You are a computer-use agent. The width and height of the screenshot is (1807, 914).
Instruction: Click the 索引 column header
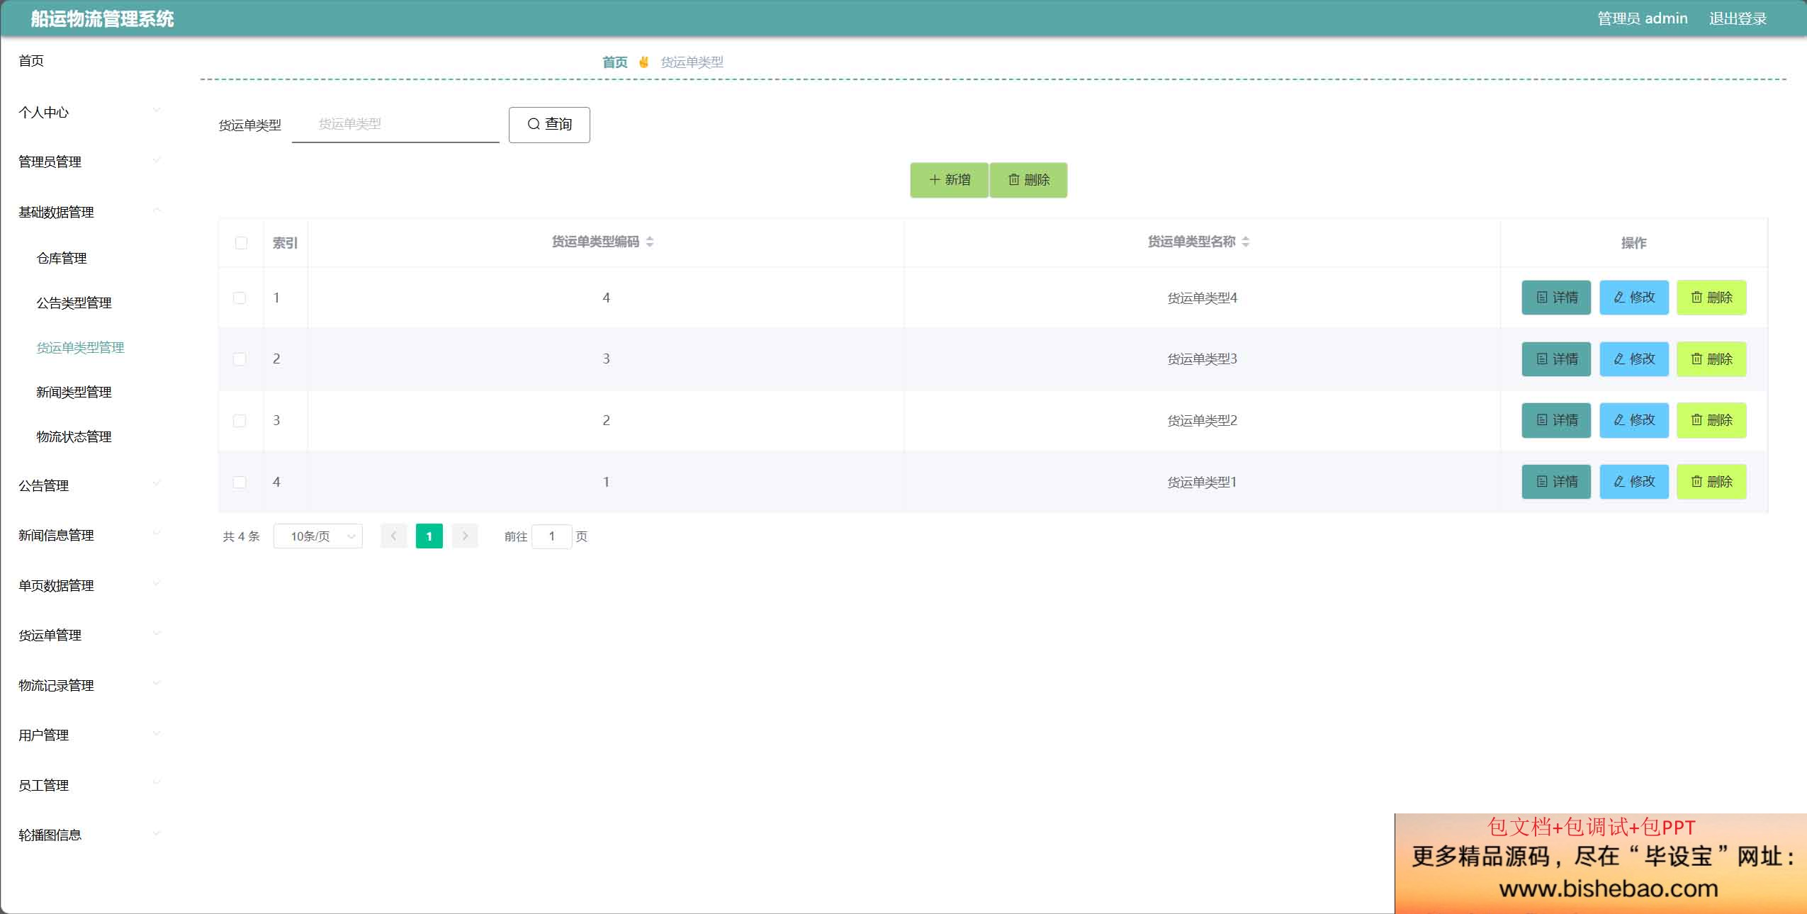285,243
